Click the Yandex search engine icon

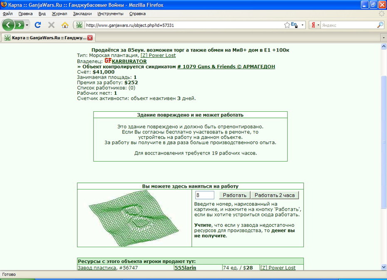(313, 25)
